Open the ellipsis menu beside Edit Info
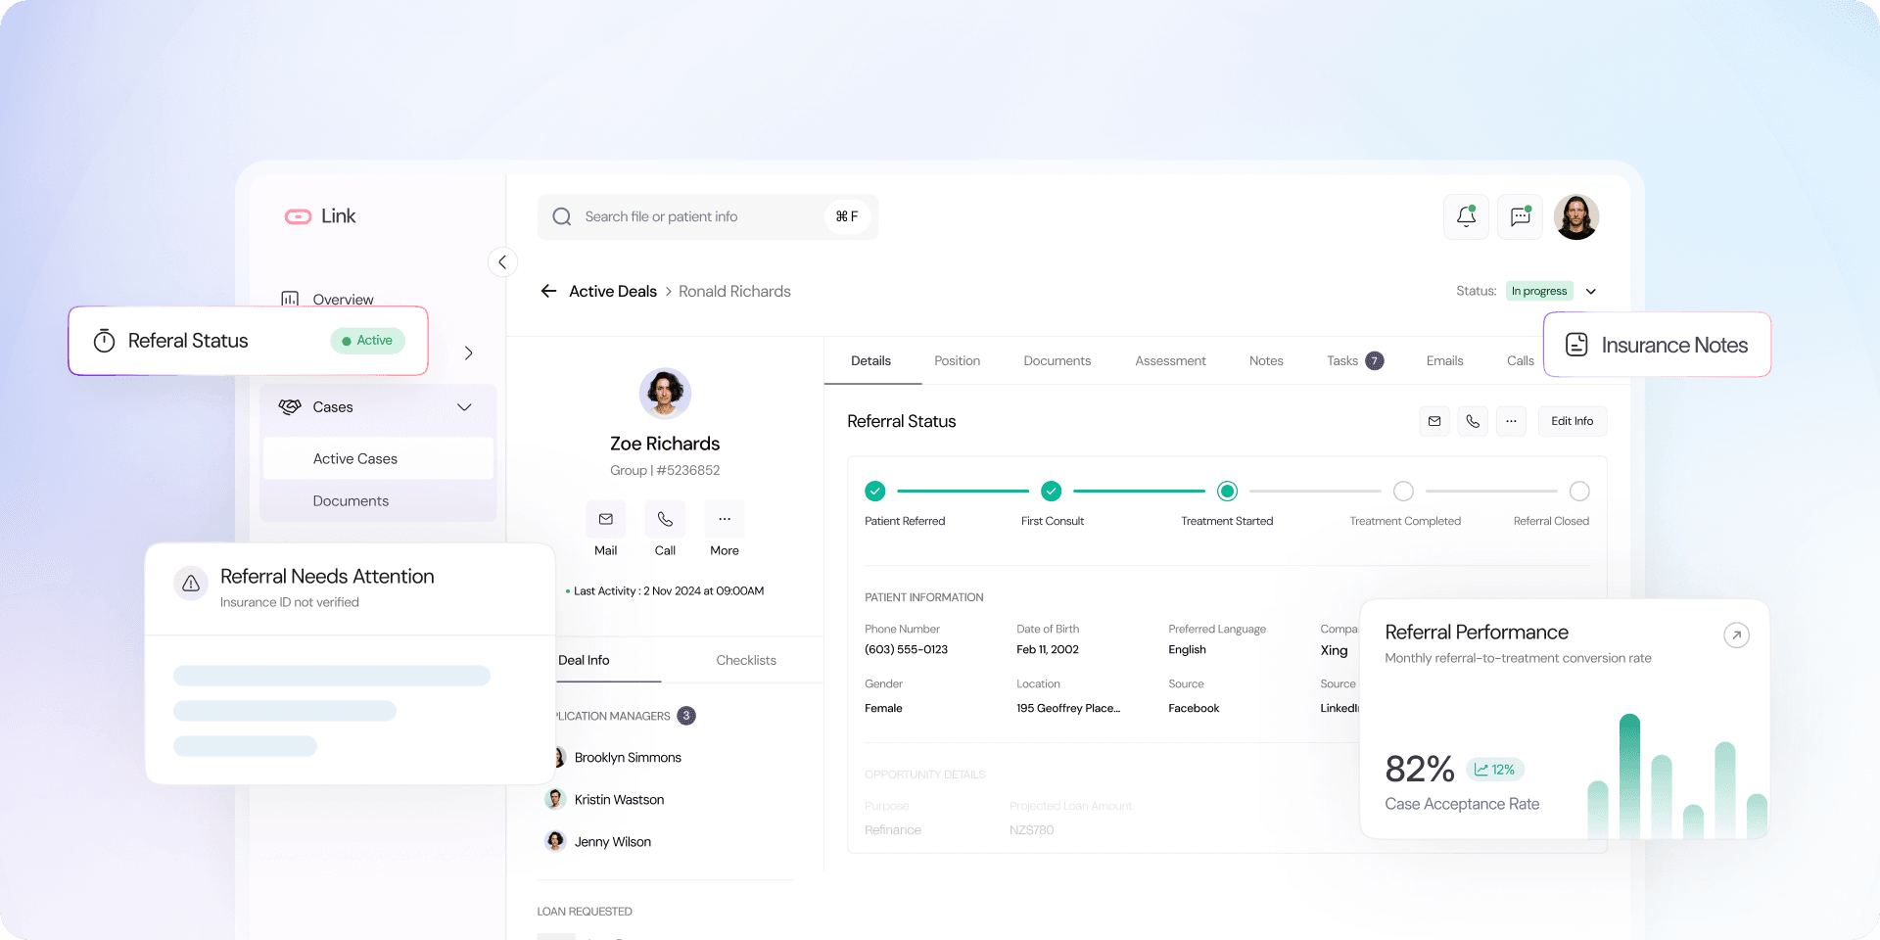The height and width of the screenshot is (940, 1880). click(x=1511, y=421)
